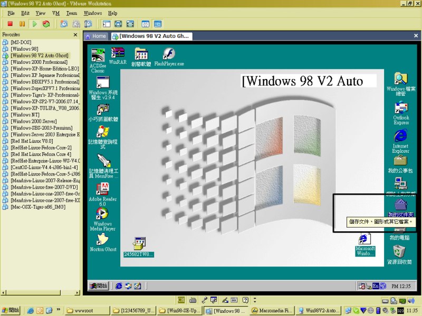Switch to the Home tab
The width and height of the screenshot is (422, 316).
click(96, 36)
